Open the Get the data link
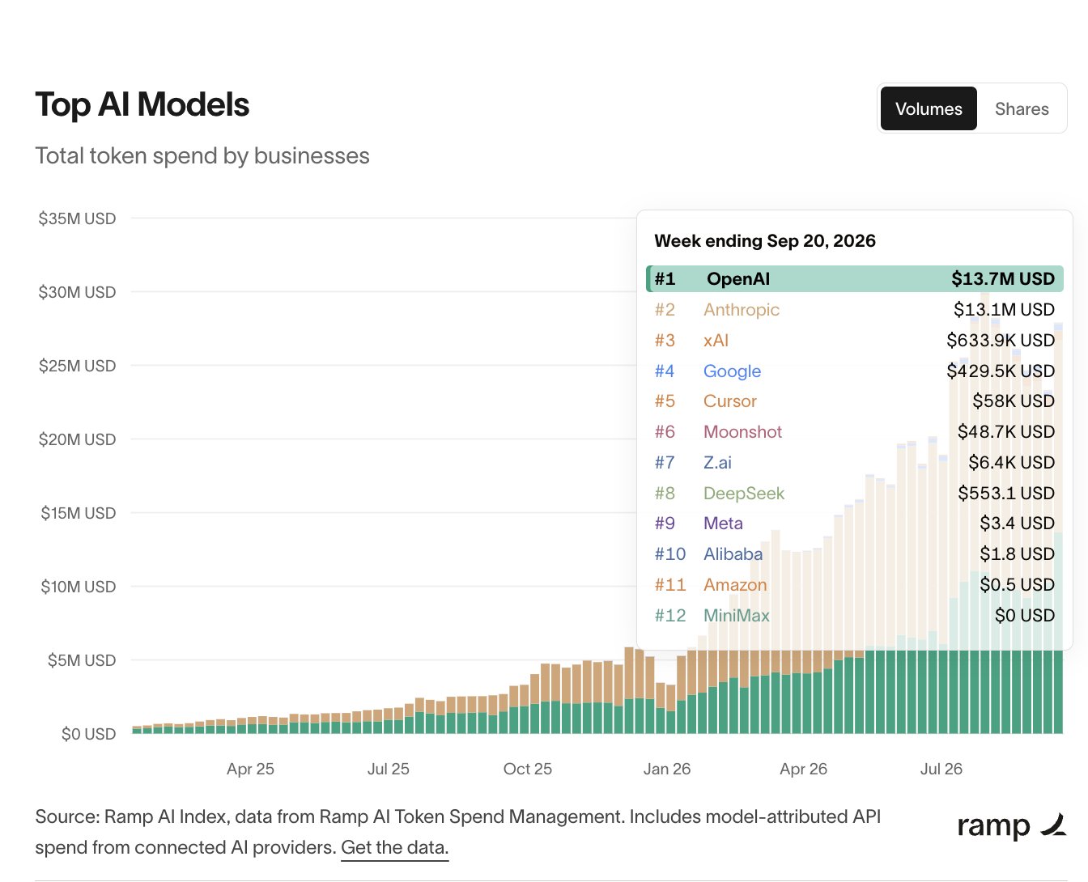Image resolution: width=1088 pixels, height=882 pixels. point(394,847)
